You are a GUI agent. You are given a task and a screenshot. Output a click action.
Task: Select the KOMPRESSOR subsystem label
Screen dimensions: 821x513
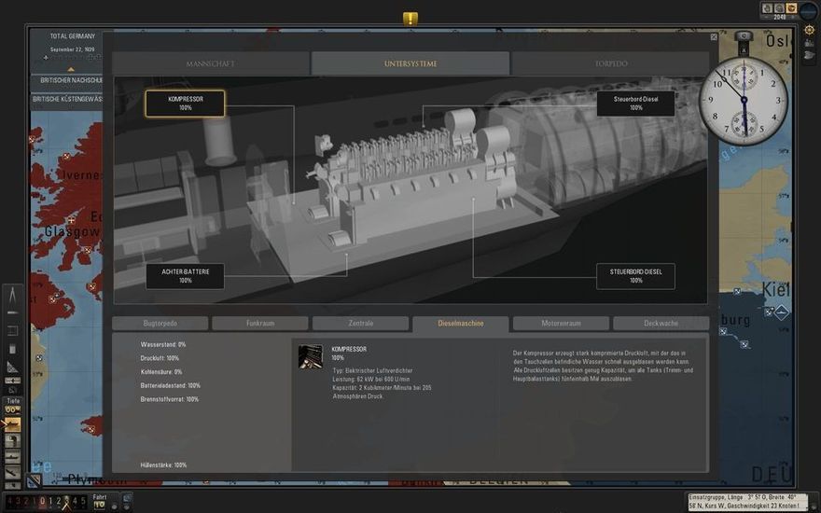pos(185,103)
